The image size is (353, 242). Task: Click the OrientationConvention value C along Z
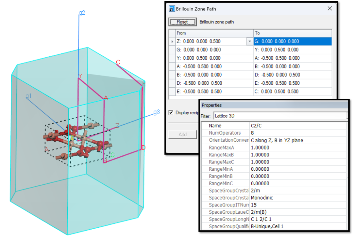click(298, 140)
